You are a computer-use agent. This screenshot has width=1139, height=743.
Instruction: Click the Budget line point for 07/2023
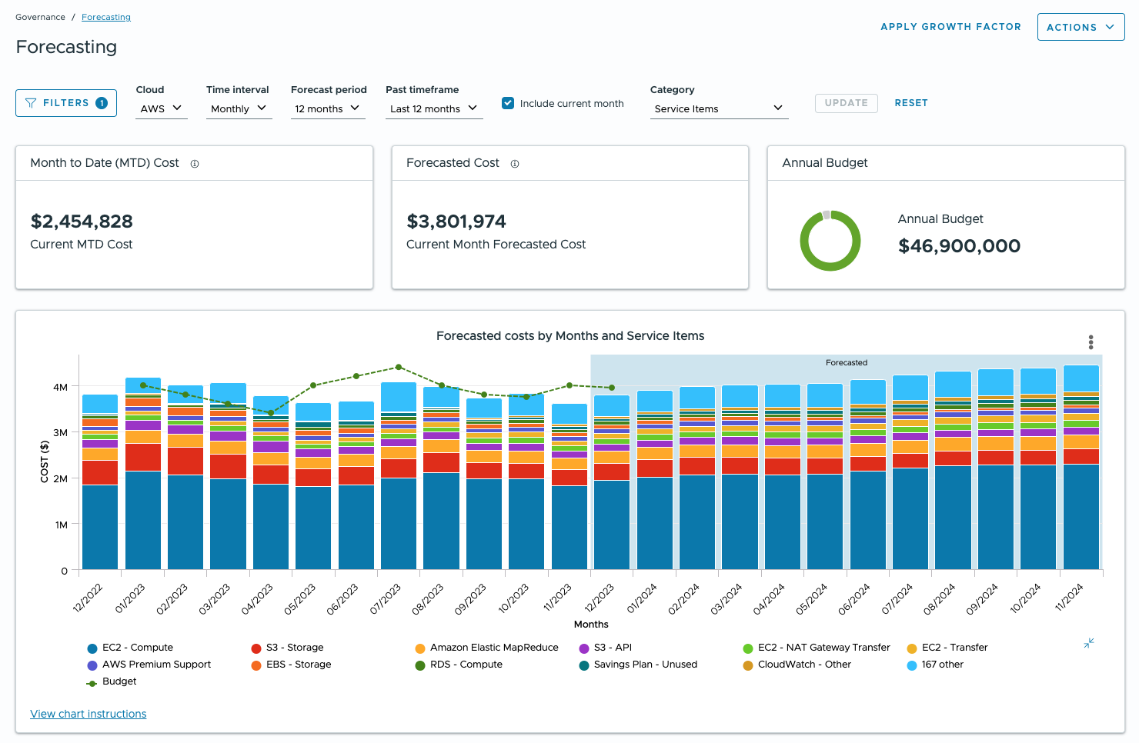point(399,367)
